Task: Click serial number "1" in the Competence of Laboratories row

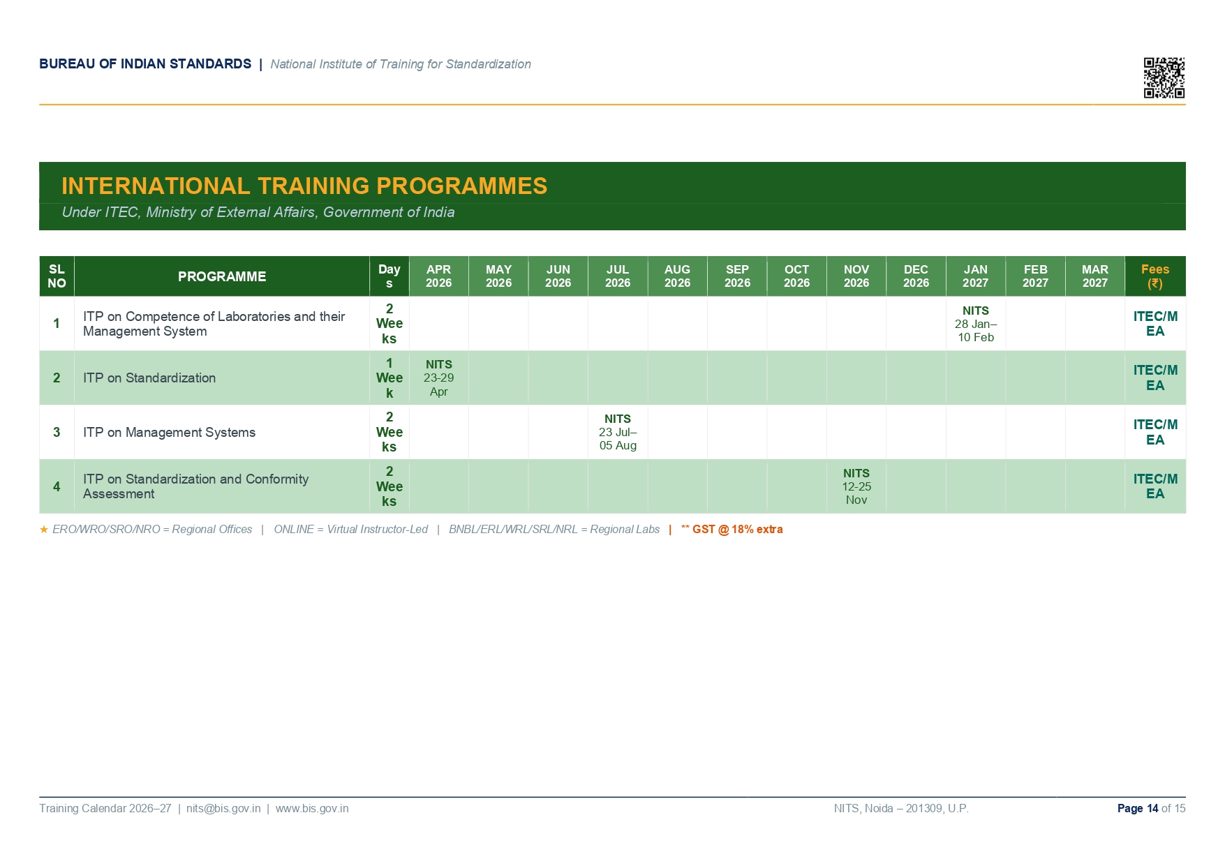Action: tap(57, 324)
